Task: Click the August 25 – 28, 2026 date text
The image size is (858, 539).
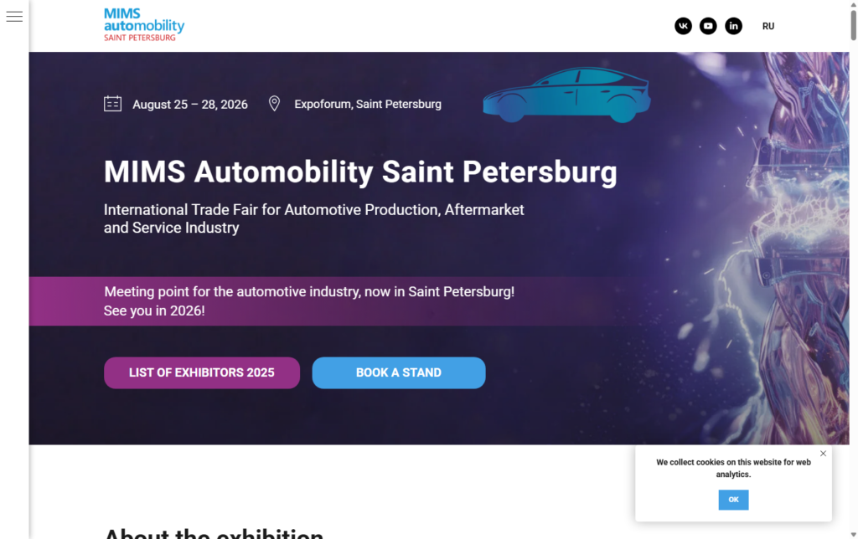Action: point(190,105)
